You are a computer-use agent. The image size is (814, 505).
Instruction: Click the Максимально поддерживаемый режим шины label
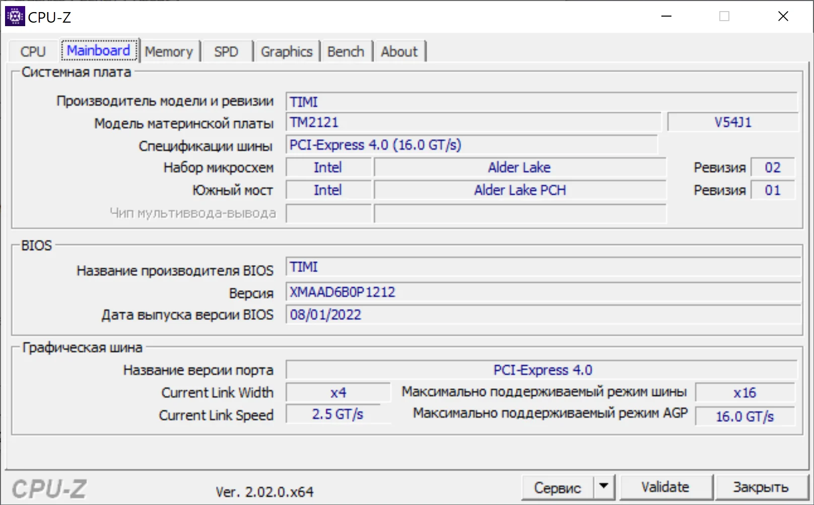pyautogui.click(x=544, y=392)
